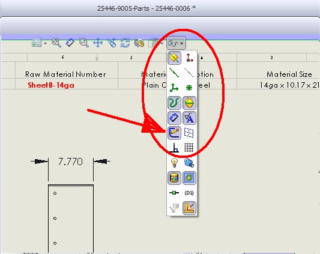Screen dimensions: 320x254
Task: Click the View Routing Points icon
Action: pyautogui.click(x=174, y=193)
